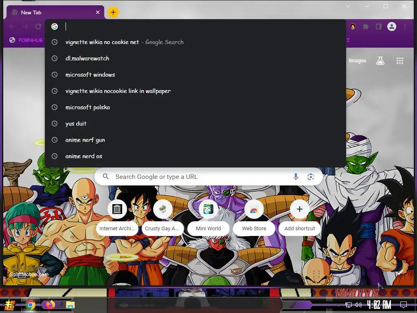Open a new tab with the yellow plus button
This screenshot has width=417, height=313.
pyautogui.click(x=113, y=12)
